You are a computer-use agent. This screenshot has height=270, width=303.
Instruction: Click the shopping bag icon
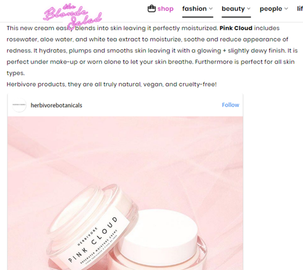(151, 9)
